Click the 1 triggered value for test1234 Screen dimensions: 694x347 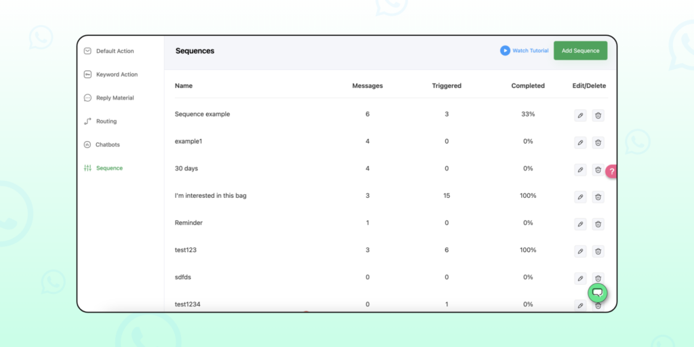[447, 304]
